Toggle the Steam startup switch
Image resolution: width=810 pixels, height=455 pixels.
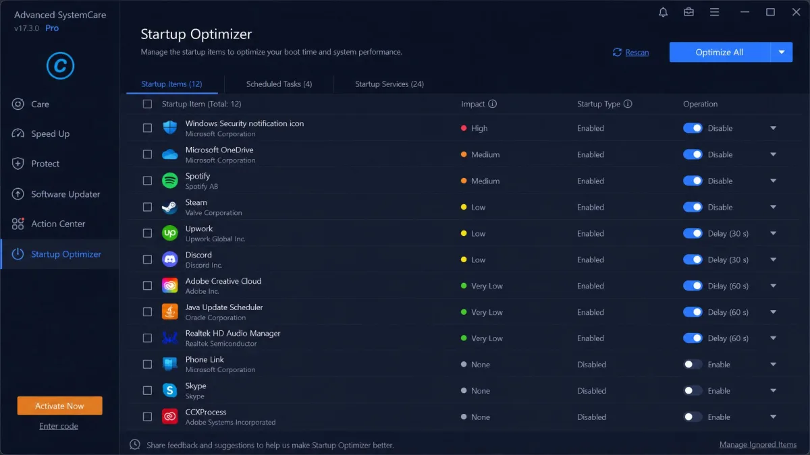click(x=693, y=207)
